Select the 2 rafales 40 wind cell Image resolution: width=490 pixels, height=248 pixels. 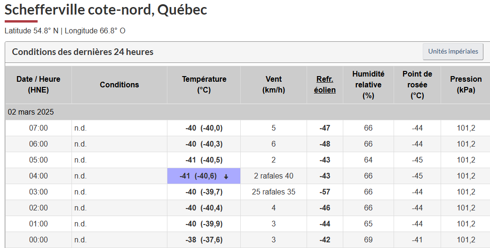[274, 176]
